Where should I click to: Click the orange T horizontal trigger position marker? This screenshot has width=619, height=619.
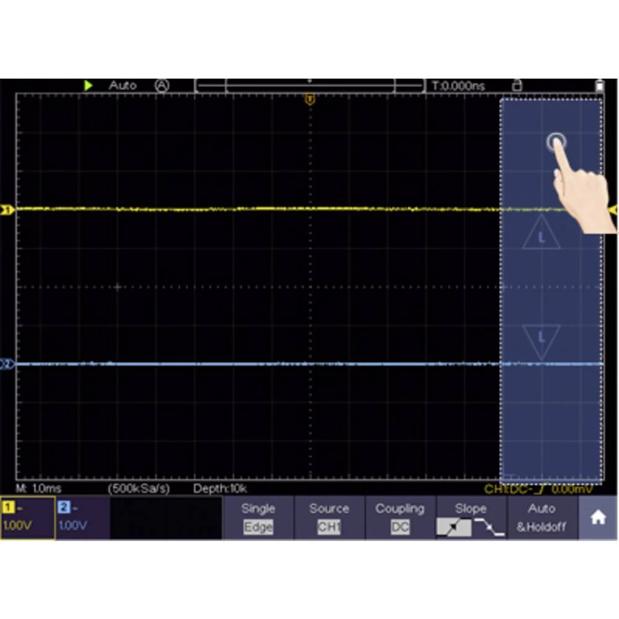[x=311, y=98]
